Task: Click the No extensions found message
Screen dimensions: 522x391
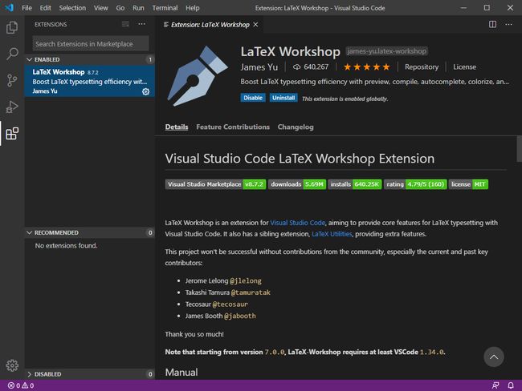Action: coord(66,245)
